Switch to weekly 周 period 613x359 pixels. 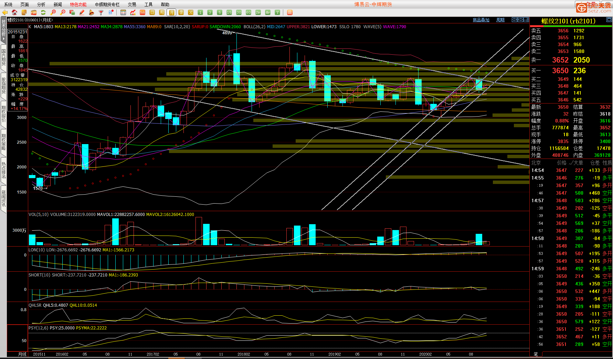tap(162, 12)
